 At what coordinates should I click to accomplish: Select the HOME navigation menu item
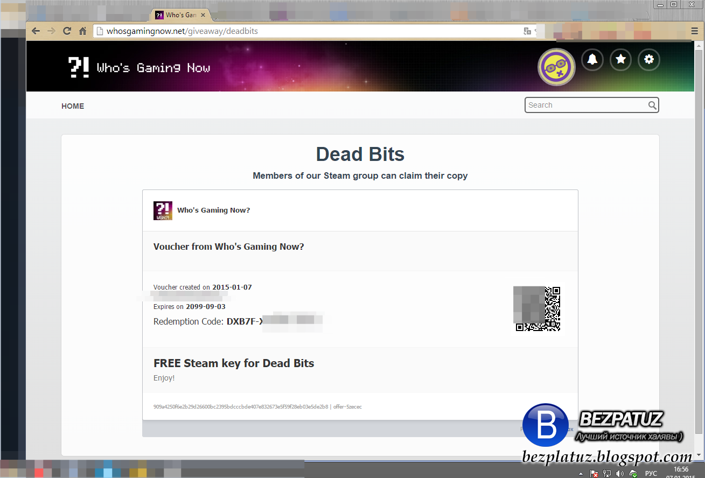pyautogui.click(x=73, y=106)
